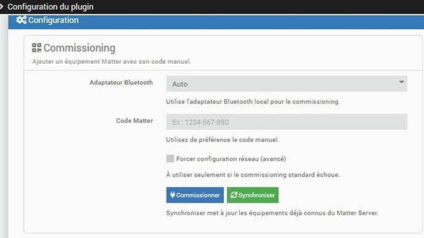Viewport: 424px width, 238px height.
Task: Select the Auto Bluetooth adapter combo box
Action: point(286,84)
